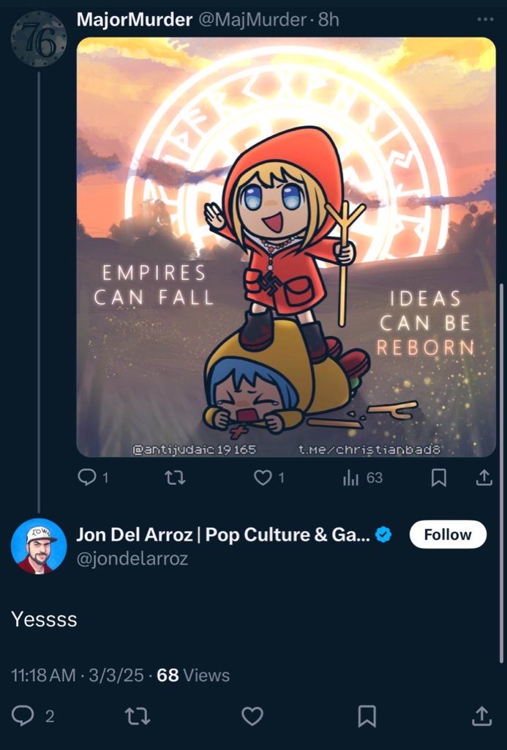Share the Jon Del Arroz post
Image resolution: width=507 pixels, height=750 pixels.
click(482, 716)
